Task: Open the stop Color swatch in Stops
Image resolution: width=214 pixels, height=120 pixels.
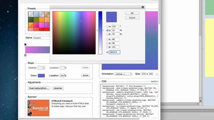Action: (x=41, y=76)
